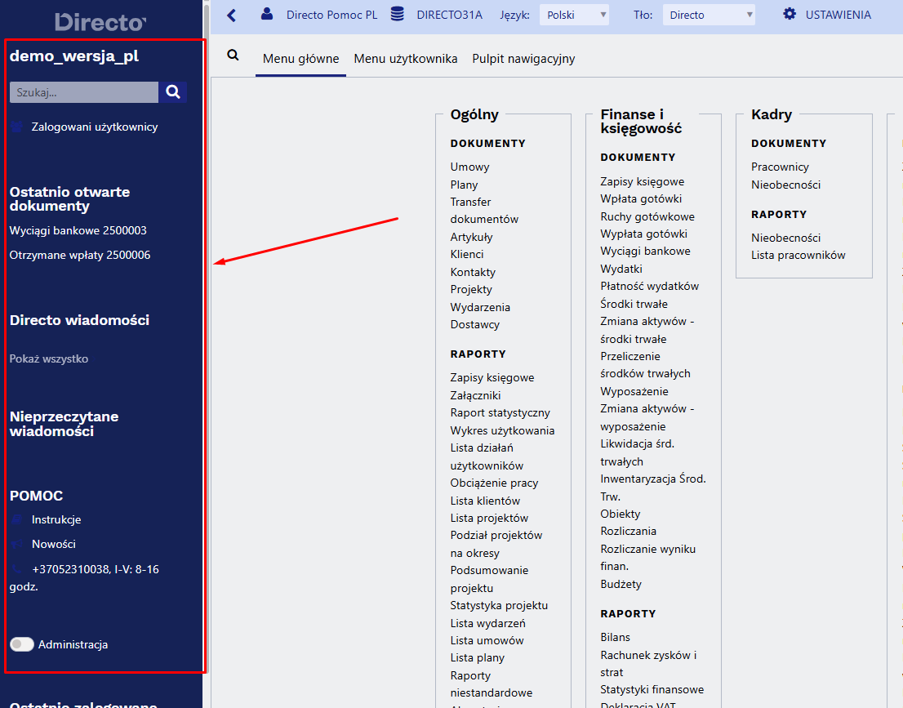
Task: Open the Język dropdown showing Polski
Action: point(574,15)
